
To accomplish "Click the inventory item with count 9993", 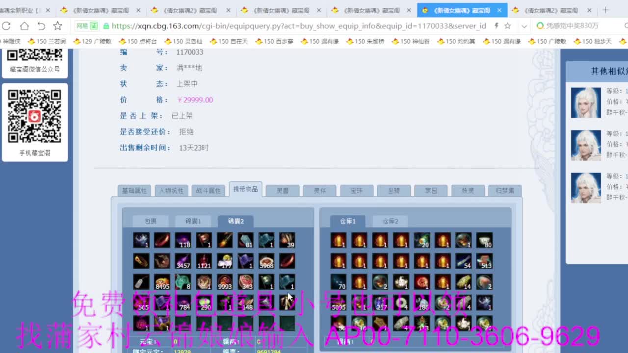I will [225, 282].
